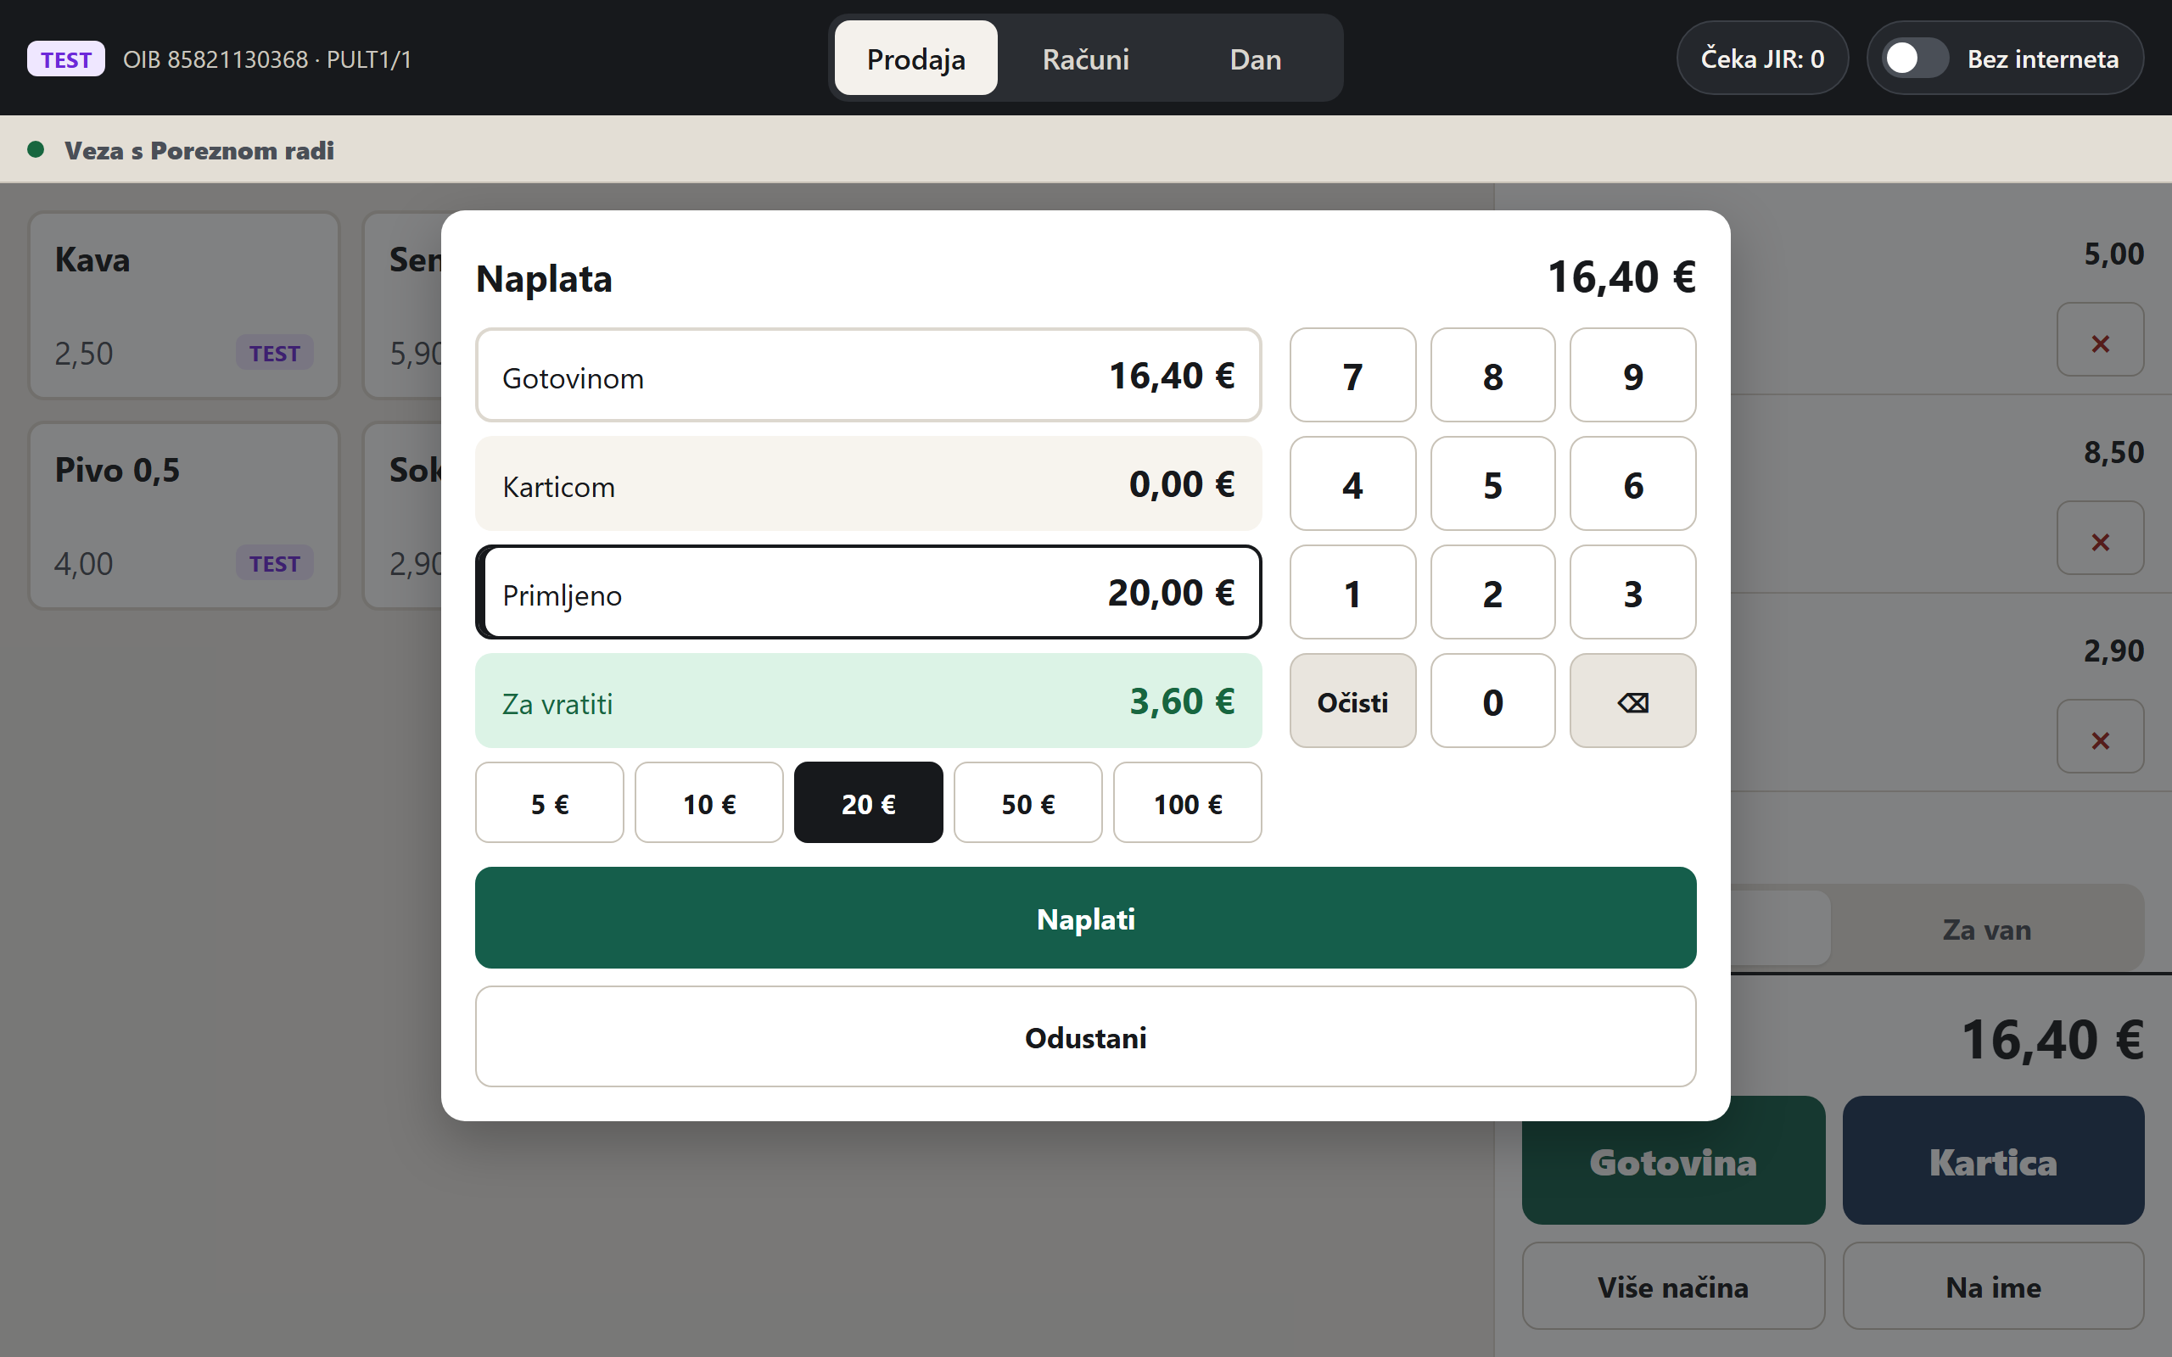
Task: Clear the amount with Očisti
Action: click(x=1352, y=701)
